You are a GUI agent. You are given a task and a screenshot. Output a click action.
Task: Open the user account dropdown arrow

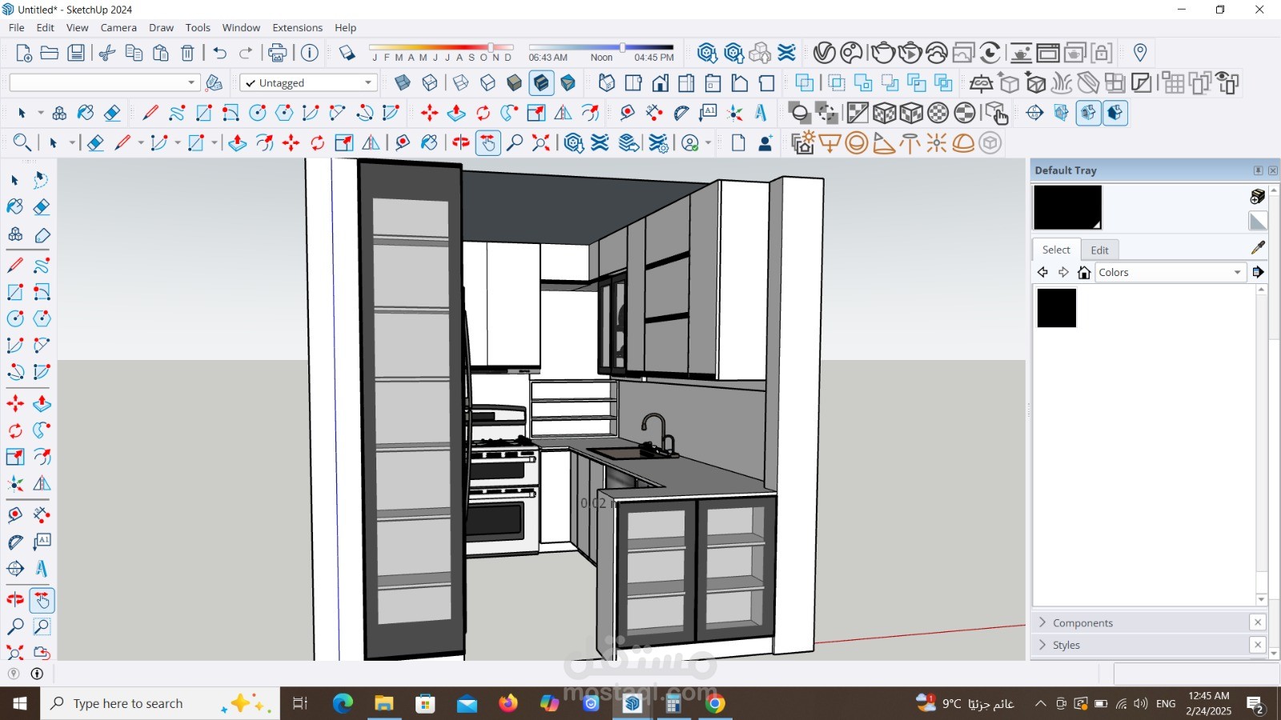pos(709,143)
